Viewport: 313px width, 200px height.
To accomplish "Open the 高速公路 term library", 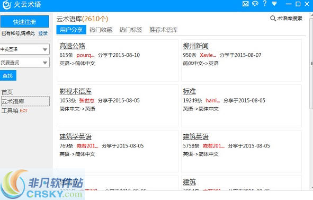I will click(x=72, y=46).
